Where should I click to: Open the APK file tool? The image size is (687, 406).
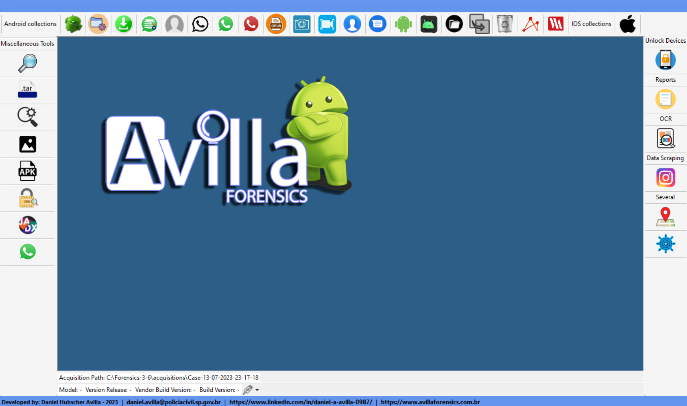click(x=28, y=171)
